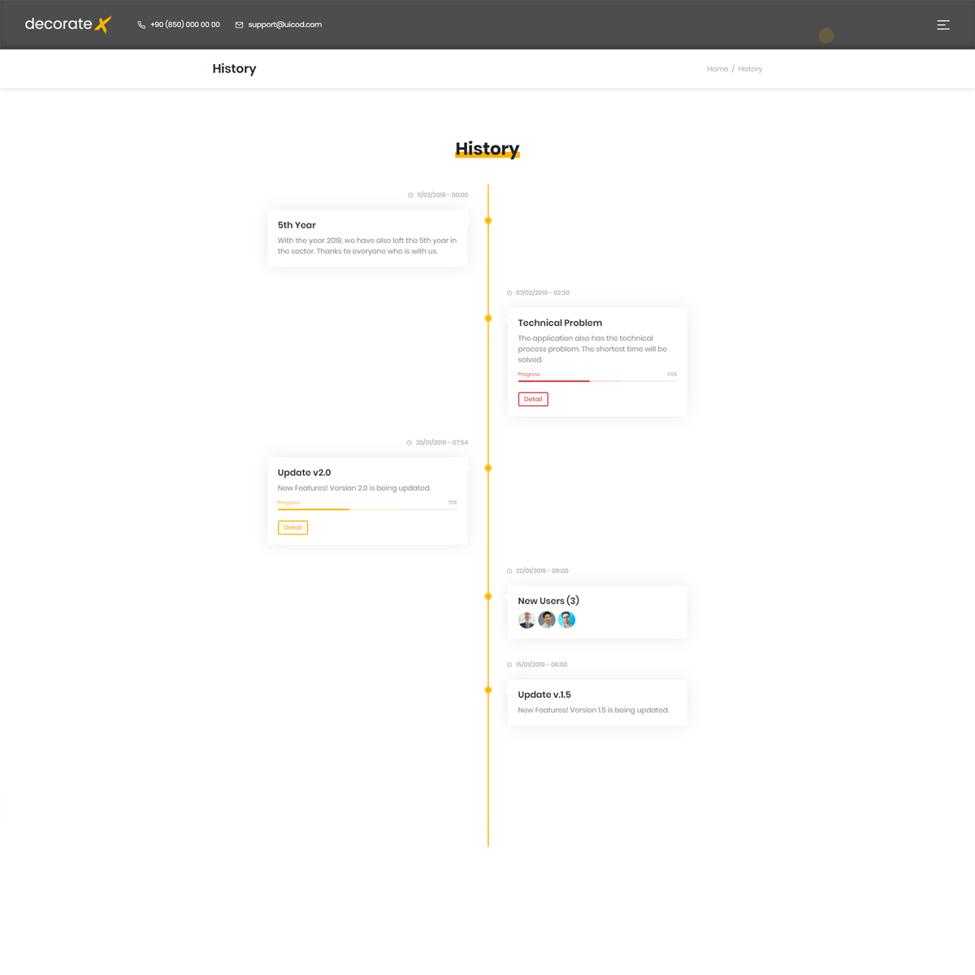Image resolution: width=975 pixels, height=975 pixels.
Task: Click the History breadcrumb item
Action: [750, 69]
